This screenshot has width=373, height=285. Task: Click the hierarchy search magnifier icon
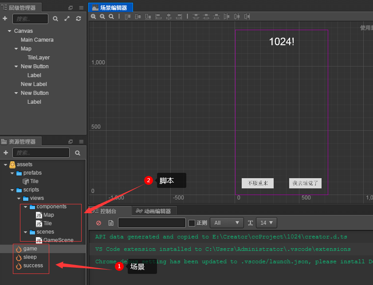[55, 19]
